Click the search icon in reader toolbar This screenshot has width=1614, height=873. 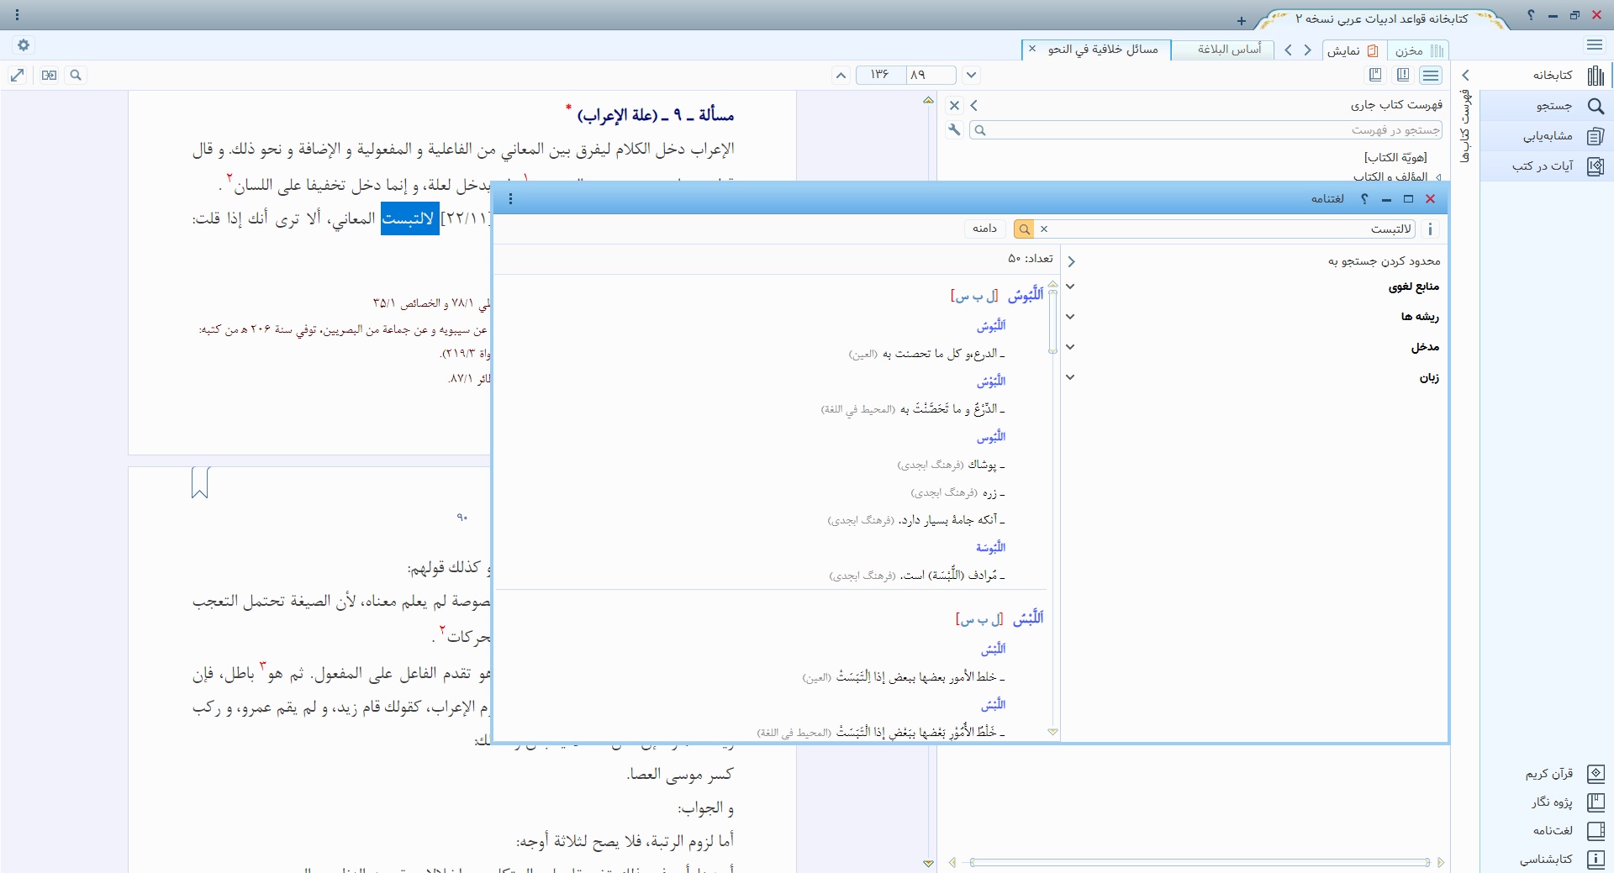[76, 76]
